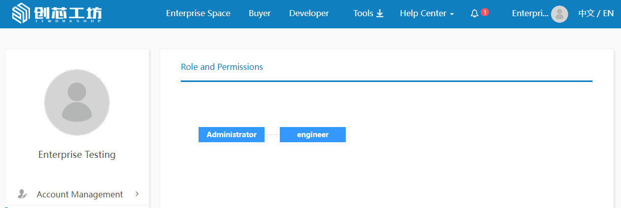
Task: Select the Administrator role box
Action: point(232,135)
